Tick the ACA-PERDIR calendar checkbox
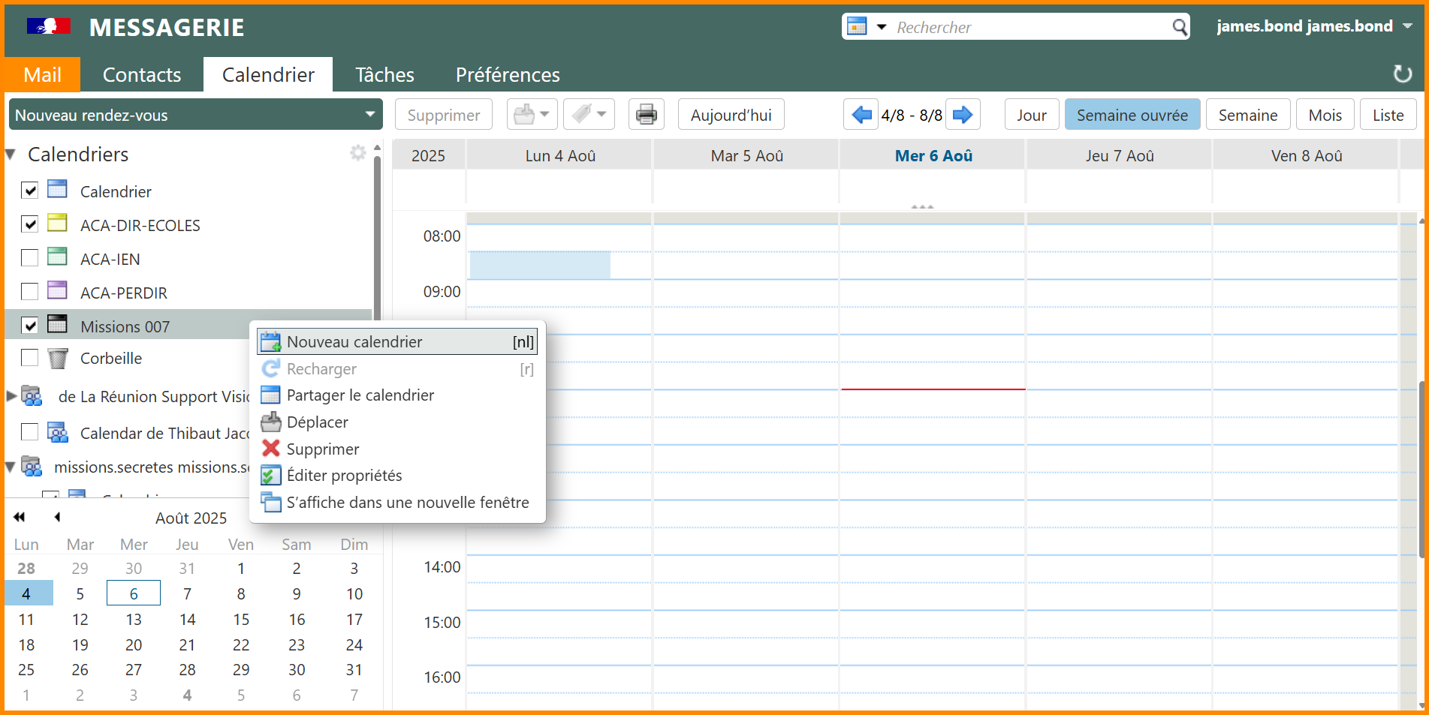The height and width of the screenshot is (715, 1429). (30, 292)
